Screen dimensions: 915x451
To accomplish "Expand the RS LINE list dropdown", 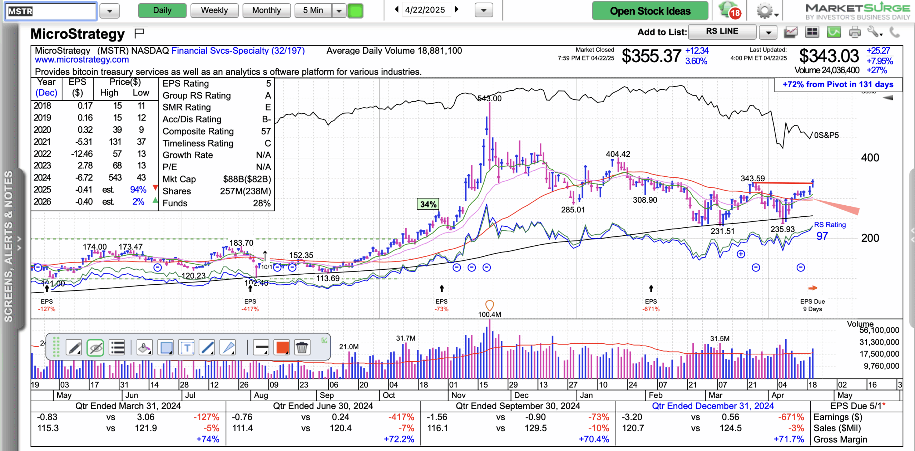I will tap(768, 33).
